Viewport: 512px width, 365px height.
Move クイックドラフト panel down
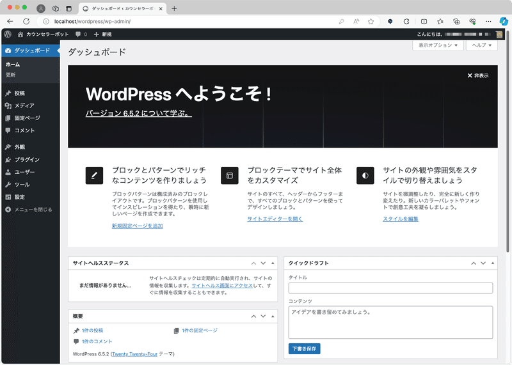(x=483, y=263)
